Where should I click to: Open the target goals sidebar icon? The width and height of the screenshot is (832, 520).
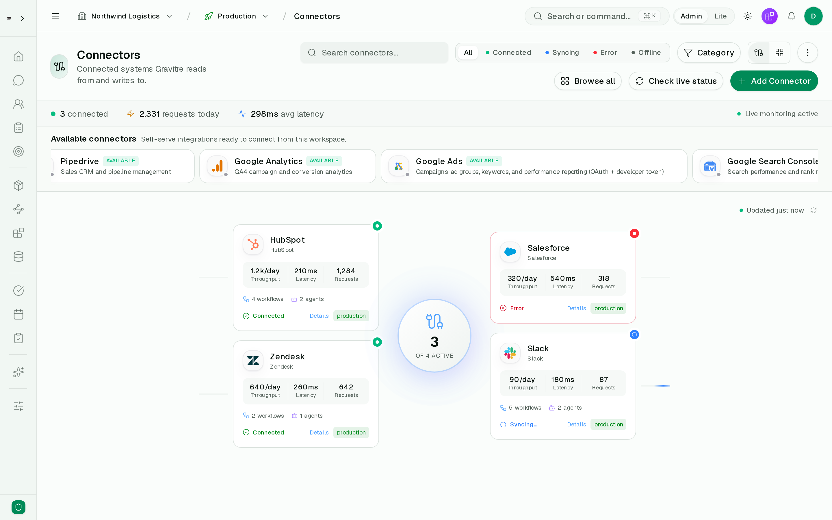[x=18, y=151]
